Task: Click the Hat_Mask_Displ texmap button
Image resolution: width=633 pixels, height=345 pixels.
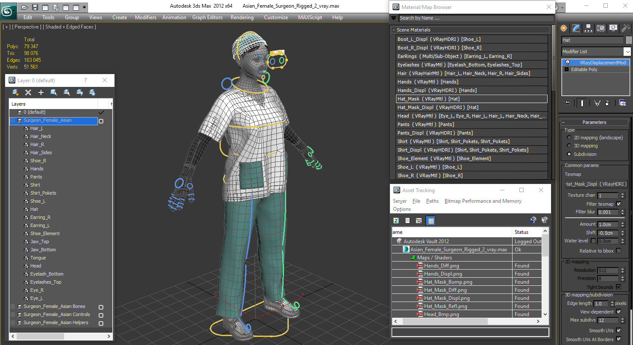Action: coord(596,184)
